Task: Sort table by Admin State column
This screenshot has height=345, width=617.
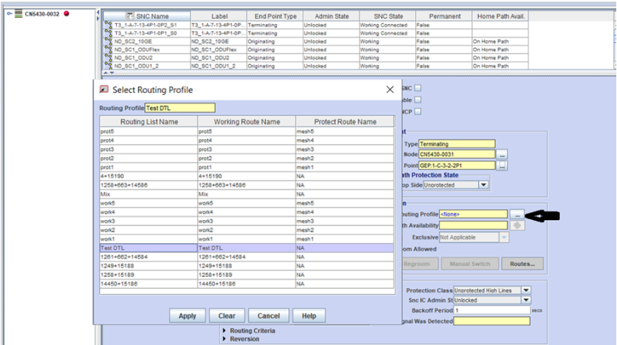Action: tap(332, 16)
